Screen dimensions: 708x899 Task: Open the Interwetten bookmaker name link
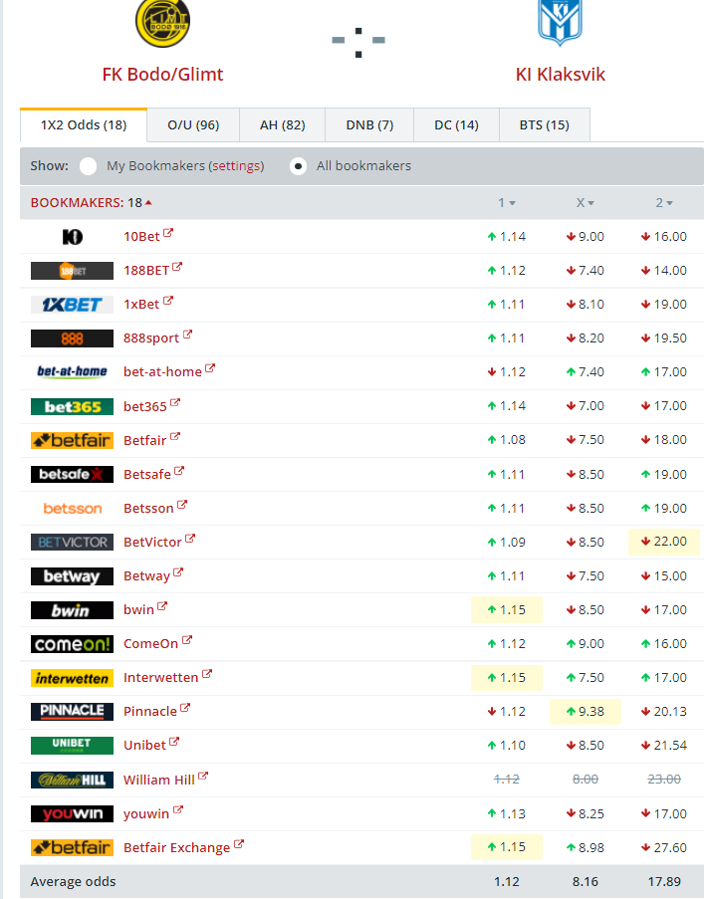point(161,678)
